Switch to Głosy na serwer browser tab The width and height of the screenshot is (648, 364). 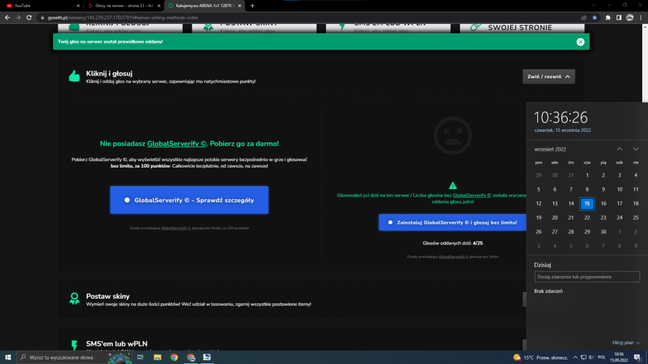click(x=124, y=6)
